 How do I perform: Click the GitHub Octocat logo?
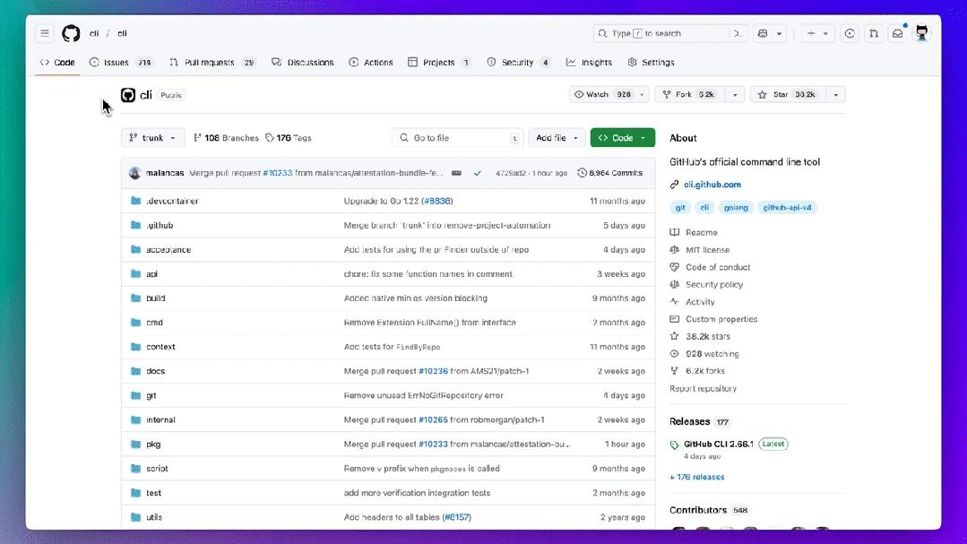tap(71, 33)
